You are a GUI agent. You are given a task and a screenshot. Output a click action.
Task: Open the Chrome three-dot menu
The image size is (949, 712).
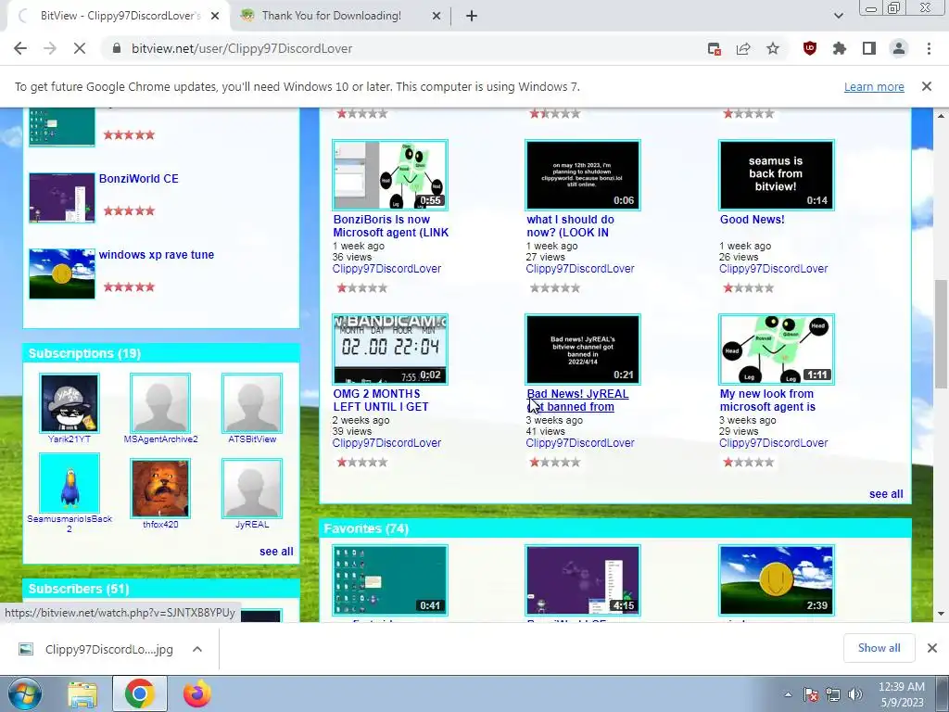coord(929,49)
